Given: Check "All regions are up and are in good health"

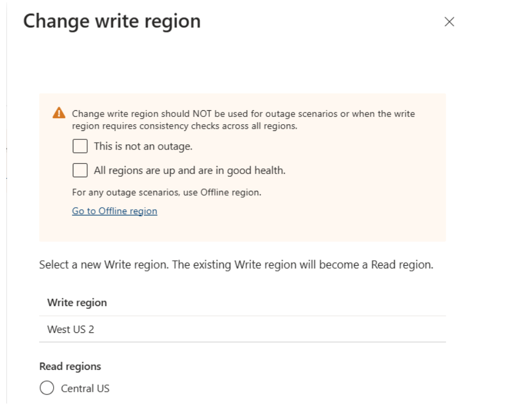Looking at the screenshot, I should click(80, 170).
